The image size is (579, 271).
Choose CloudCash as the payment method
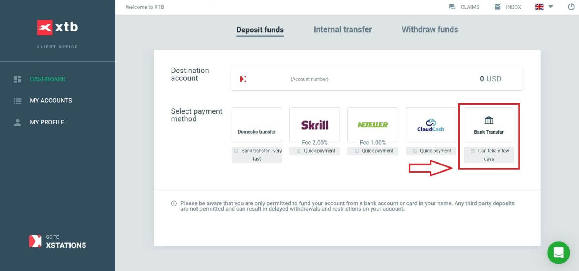click(x=430, y=124)
